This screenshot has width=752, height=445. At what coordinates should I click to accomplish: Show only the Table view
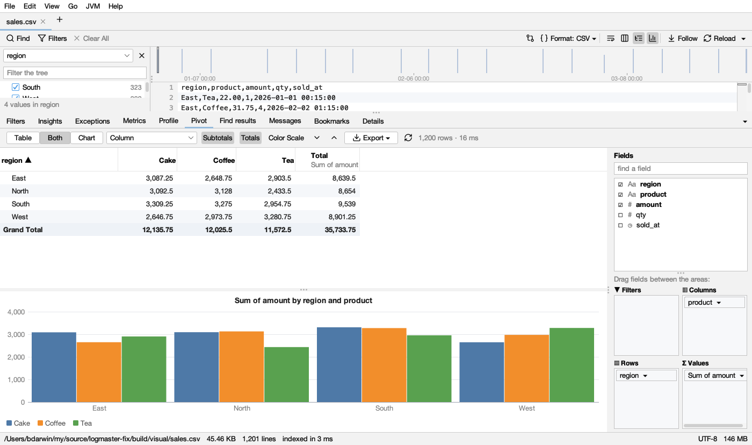[x=23, y=138]
